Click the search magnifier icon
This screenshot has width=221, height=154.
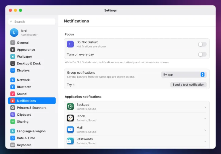[x=11, y=21]
